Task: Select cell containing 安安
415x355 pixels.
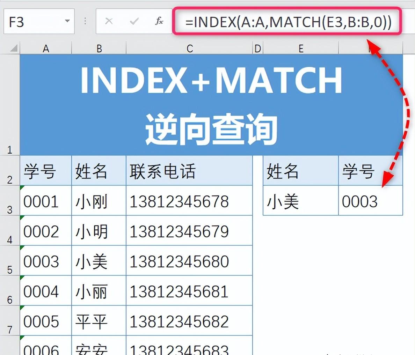Action: pos(99,346)
